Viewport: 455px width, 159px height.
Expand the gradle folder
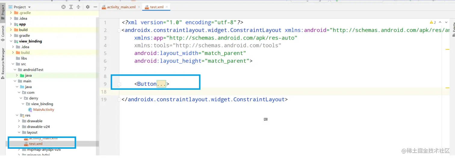[x=11, y=36]
